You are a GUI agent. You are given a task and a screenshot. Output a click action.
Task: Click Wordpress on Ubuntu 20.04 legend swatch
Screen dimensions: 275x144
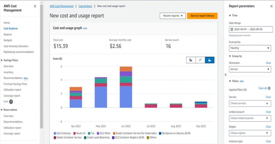point(160,133)
